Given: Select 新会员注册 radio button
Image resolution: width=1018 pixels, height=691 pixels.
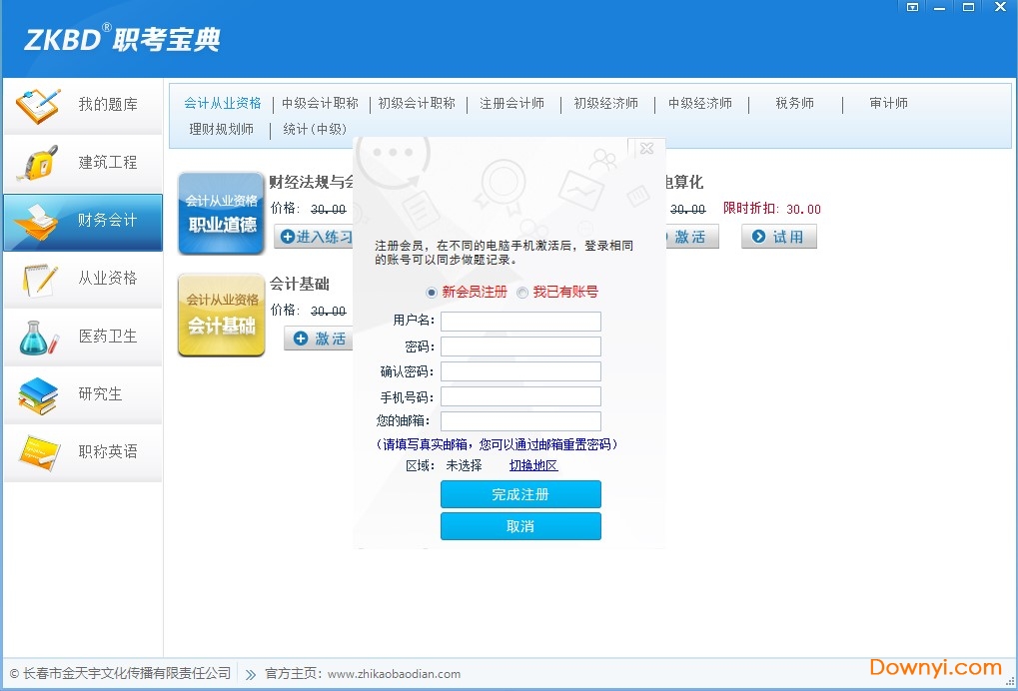Looking at the screenshot, I should click(x=432, y=293).
